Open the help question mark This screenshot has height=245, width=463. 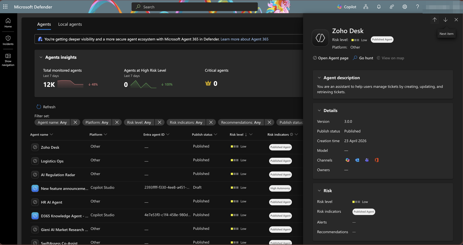(x=417, y=7)
